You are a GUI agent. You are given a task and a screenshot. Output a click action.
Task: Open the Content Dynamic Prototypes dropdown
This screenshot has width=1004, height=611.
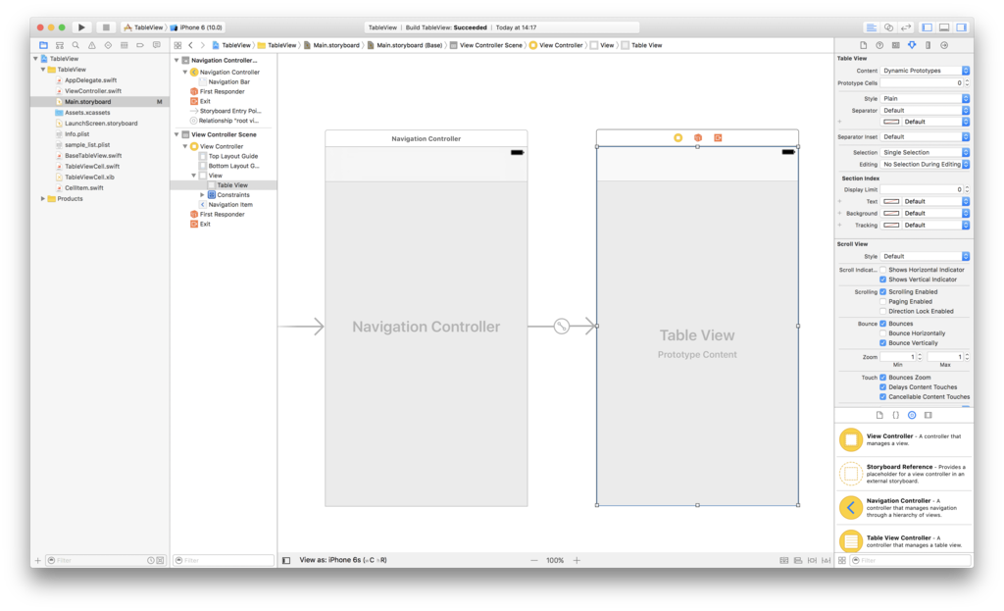[x=925, y=71]
